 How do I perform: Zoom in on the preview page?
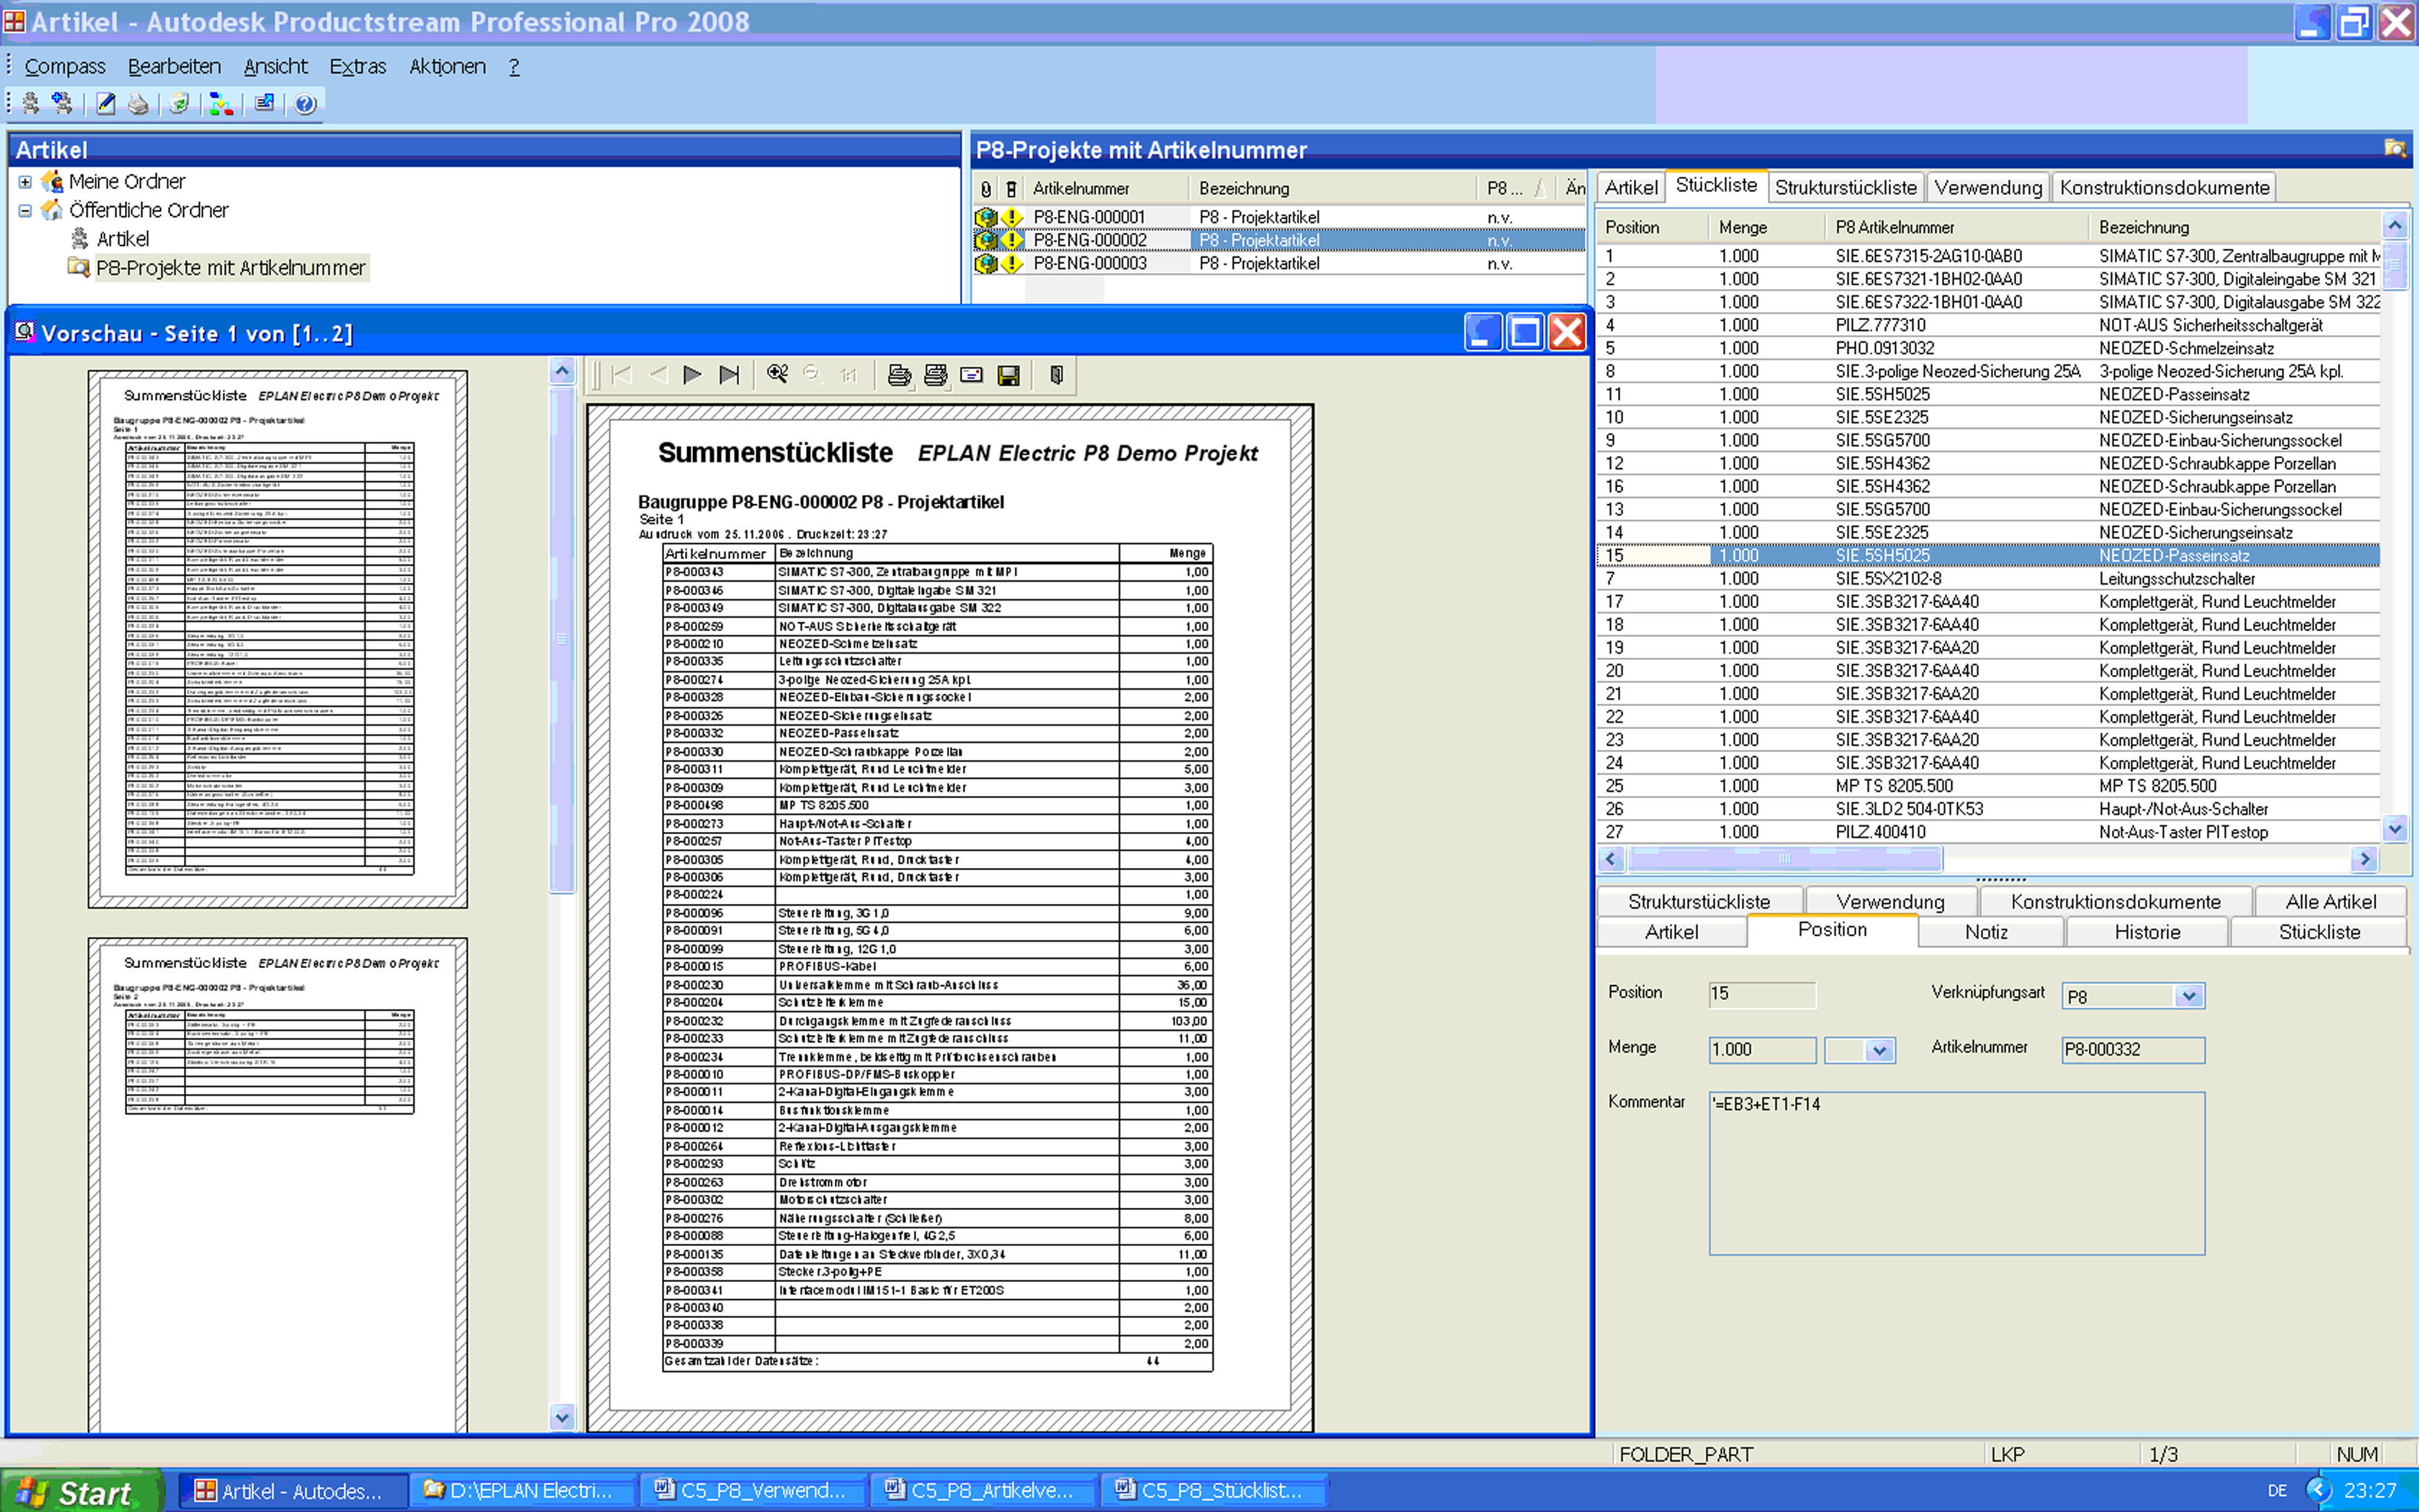(x=777, y=375)
